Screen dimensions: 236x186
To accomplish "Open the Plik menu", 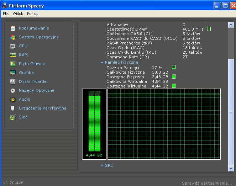I will coord(6,14).
